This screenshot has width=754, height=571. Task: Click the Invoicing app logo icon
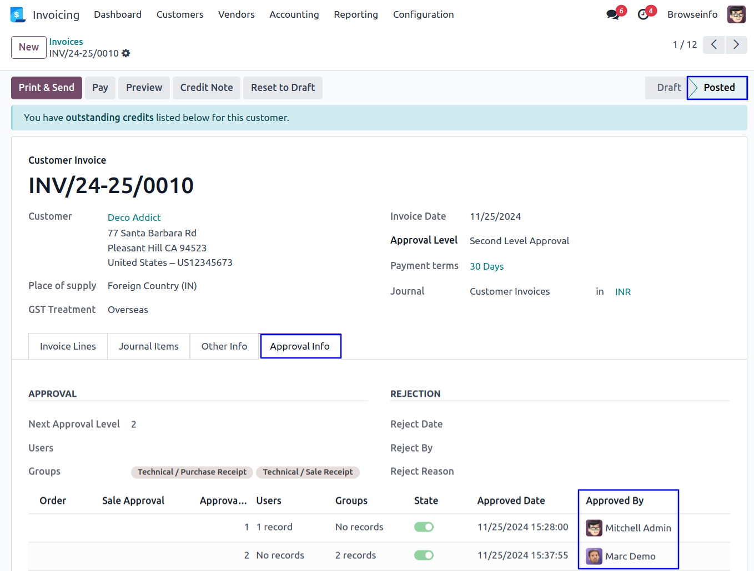point(18,14)
